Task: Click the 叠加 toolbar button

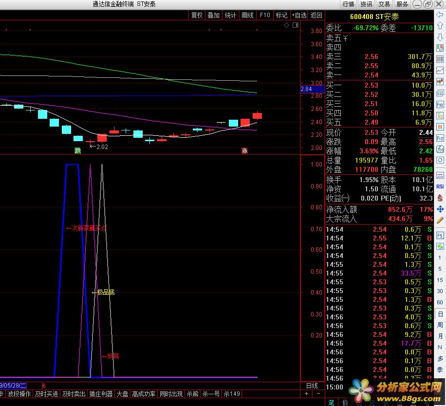Action: coord(213,15)
